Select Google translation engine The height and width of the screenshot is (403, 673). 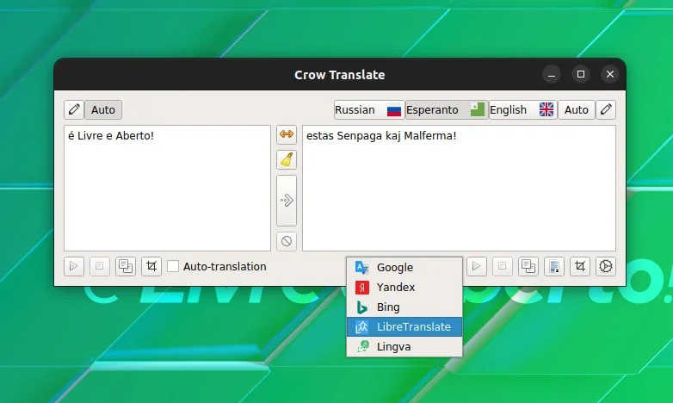pos(404,267)
